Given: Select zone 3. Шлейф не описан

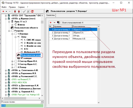Looking at the screenshot, I should pos(32,46).
